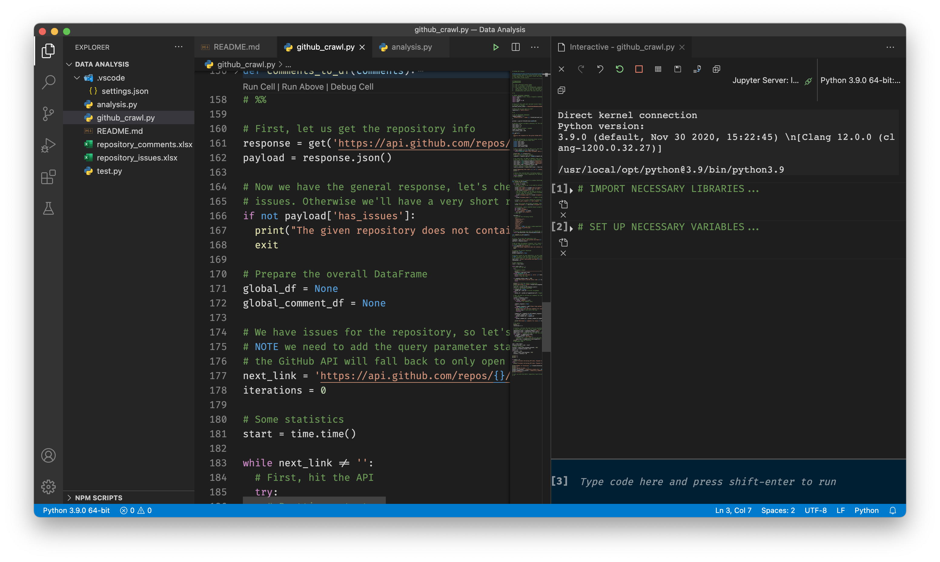The width and height of the screenshot is (940, 562).
Task: Export interactive session as Jupyter notebook
Action: [697, 69]
